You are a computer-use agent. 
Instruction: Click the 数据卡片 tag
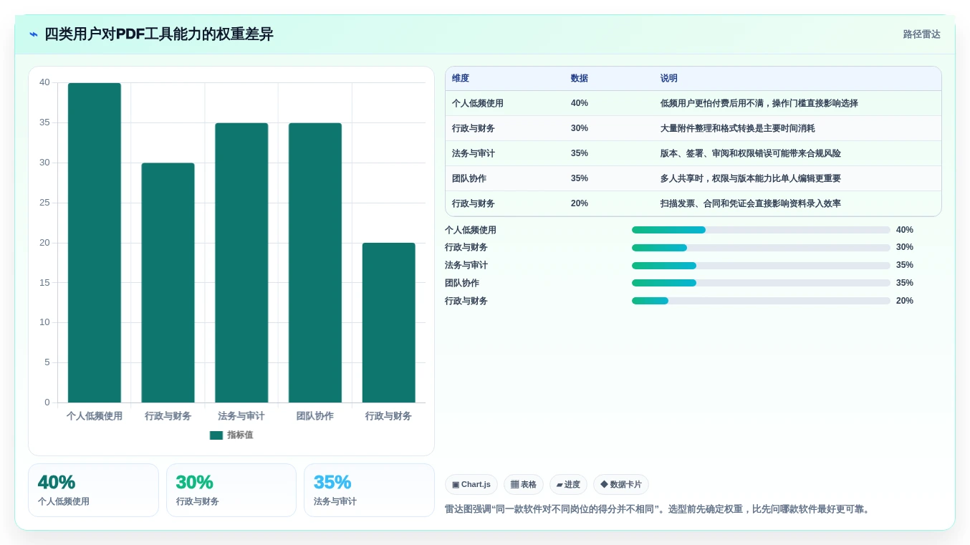621,485
